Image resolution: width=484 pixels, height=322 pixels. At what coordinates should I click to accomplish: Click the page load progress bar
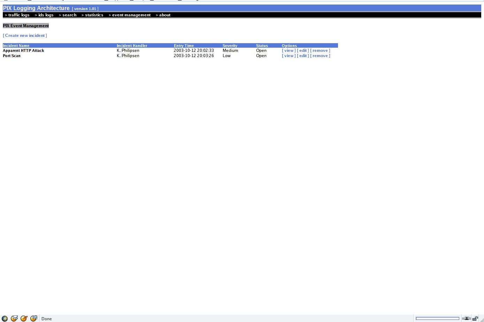(437, 319)
